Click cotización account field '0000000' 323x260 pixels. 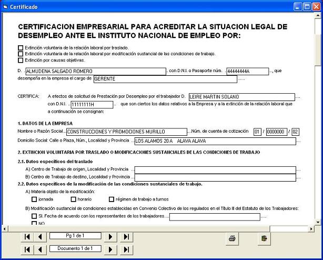[277, 132]
